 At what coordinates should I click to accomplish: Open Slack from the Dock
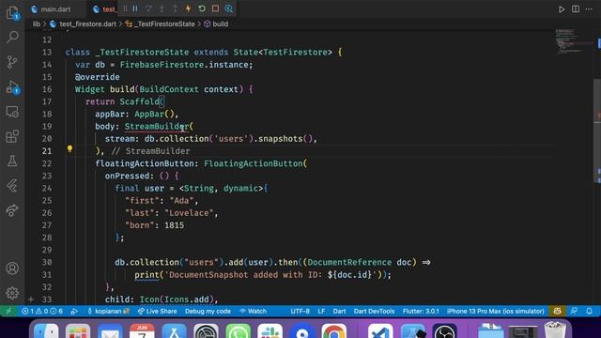[270, 331]
